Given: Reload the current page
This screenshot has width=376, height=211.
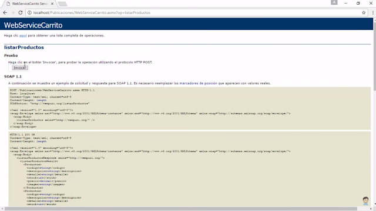Looking at the screenshot, I should pos(21,13).
